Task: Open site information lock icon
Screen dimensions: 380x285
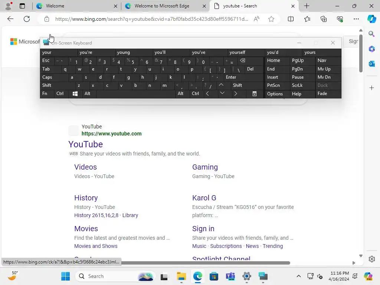Action: point(47,19)
